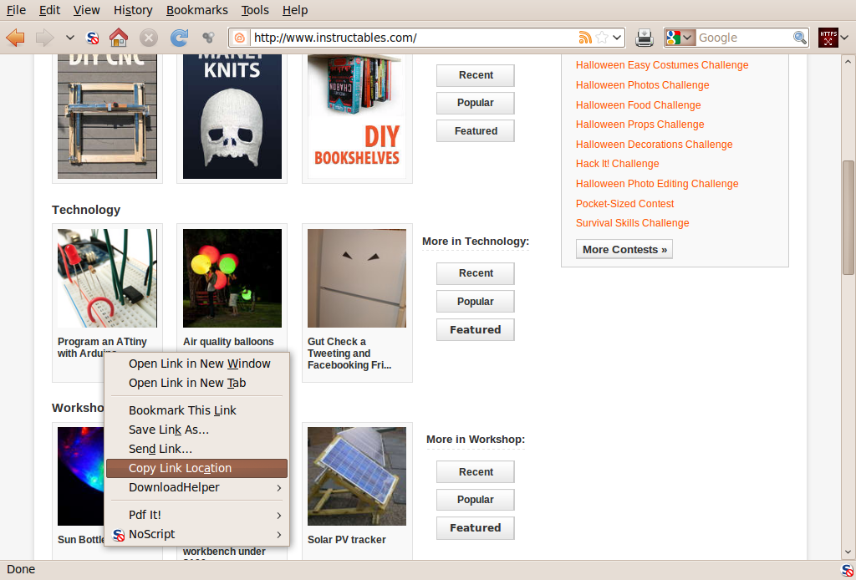Screen dimensions: 856x580
Task: Open the Print icon on the toolbar
Action: 644,37
